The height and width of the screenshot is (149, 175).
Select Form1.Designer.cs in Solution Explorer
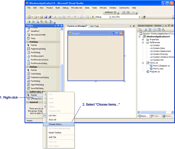pos(161,66)
